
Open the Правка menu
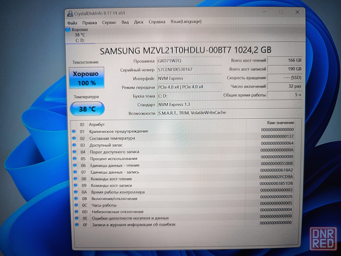pos(90,23)
